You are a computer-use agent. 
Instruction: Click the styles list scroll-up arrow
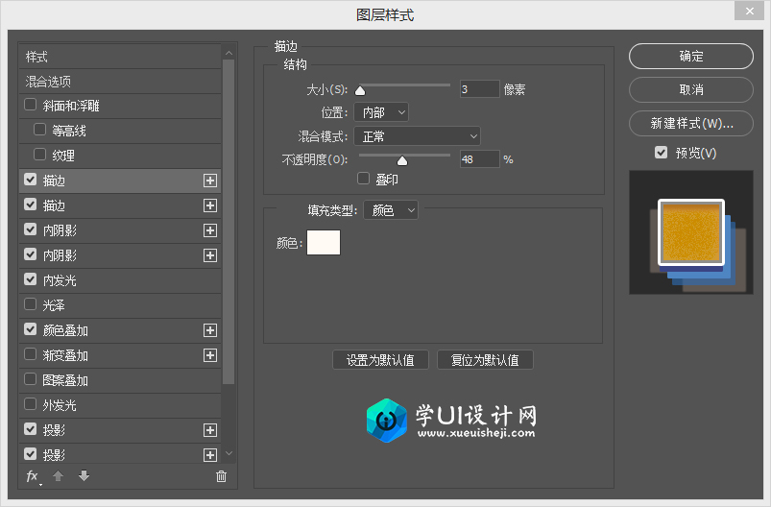[229, 53]
